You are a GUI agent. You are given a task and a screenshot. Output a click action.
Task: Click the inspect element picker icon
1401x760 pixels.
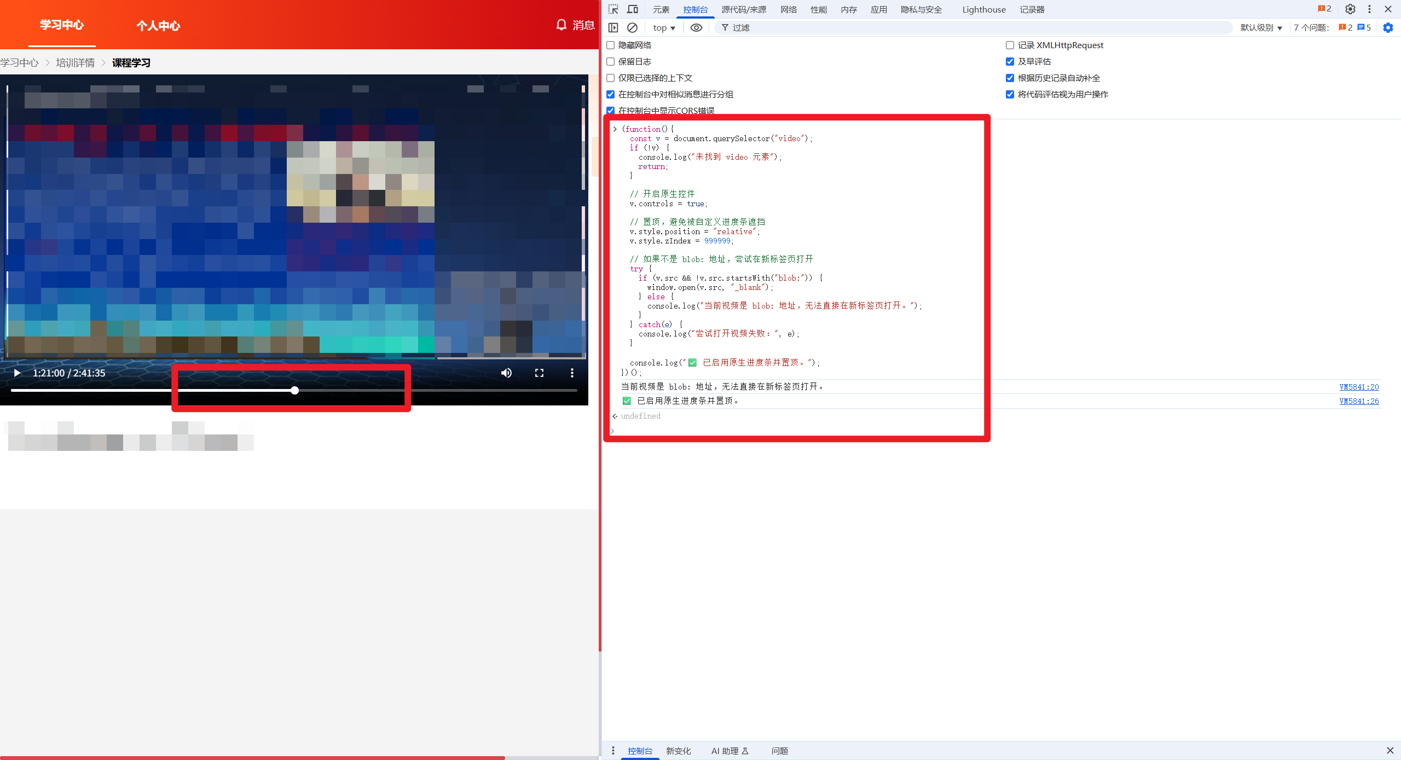(613, 9)
